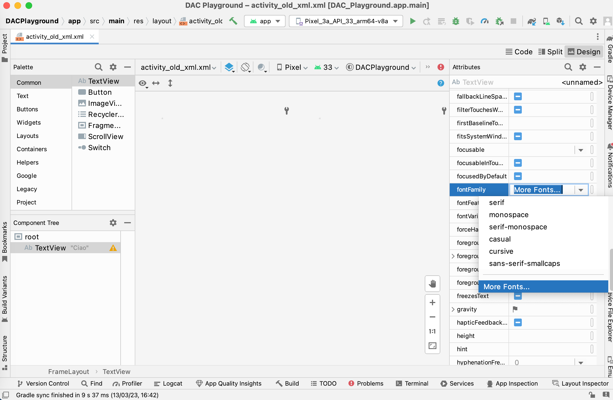The height and width of the screenshot is (400, 613).
Task: Expand the foreground color attribute section
Action: [x=454, y=256]
